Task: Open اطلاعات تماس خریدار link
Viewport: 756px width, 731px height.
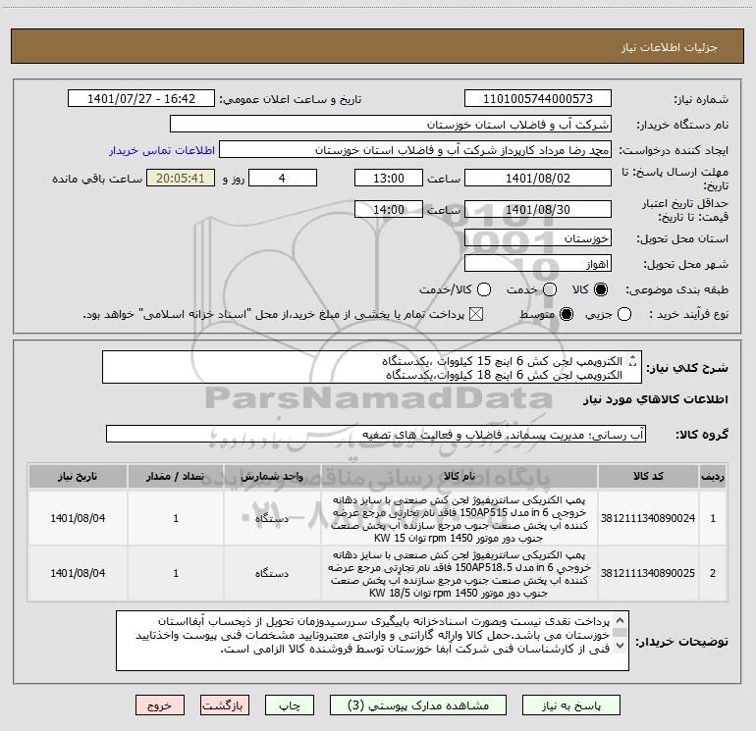Action: click(x=162, y=150)
